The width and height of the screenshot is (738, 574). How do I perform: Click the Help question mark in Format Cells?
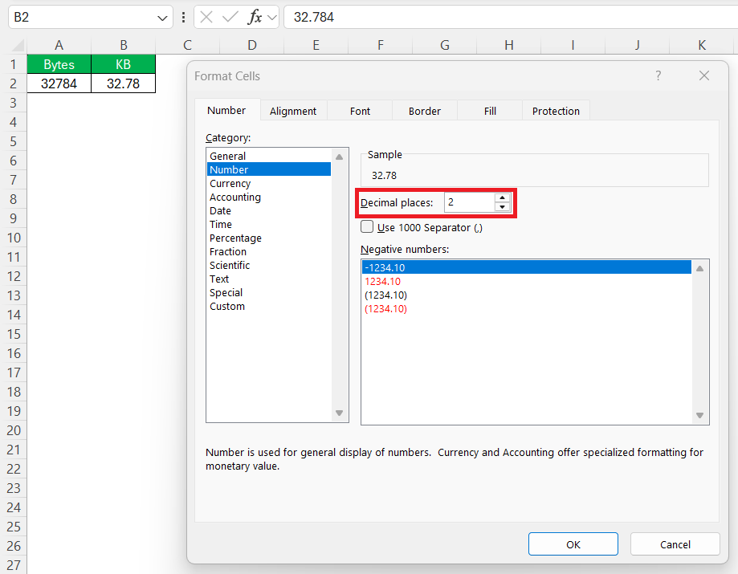pyautogui.click(x=658, y=75)
